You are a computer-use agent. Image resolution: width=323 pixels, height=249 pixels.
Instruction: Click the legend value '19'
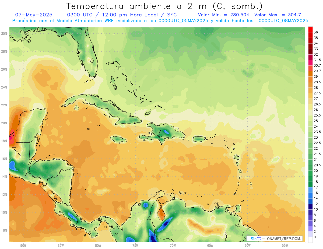pos(316,176)
